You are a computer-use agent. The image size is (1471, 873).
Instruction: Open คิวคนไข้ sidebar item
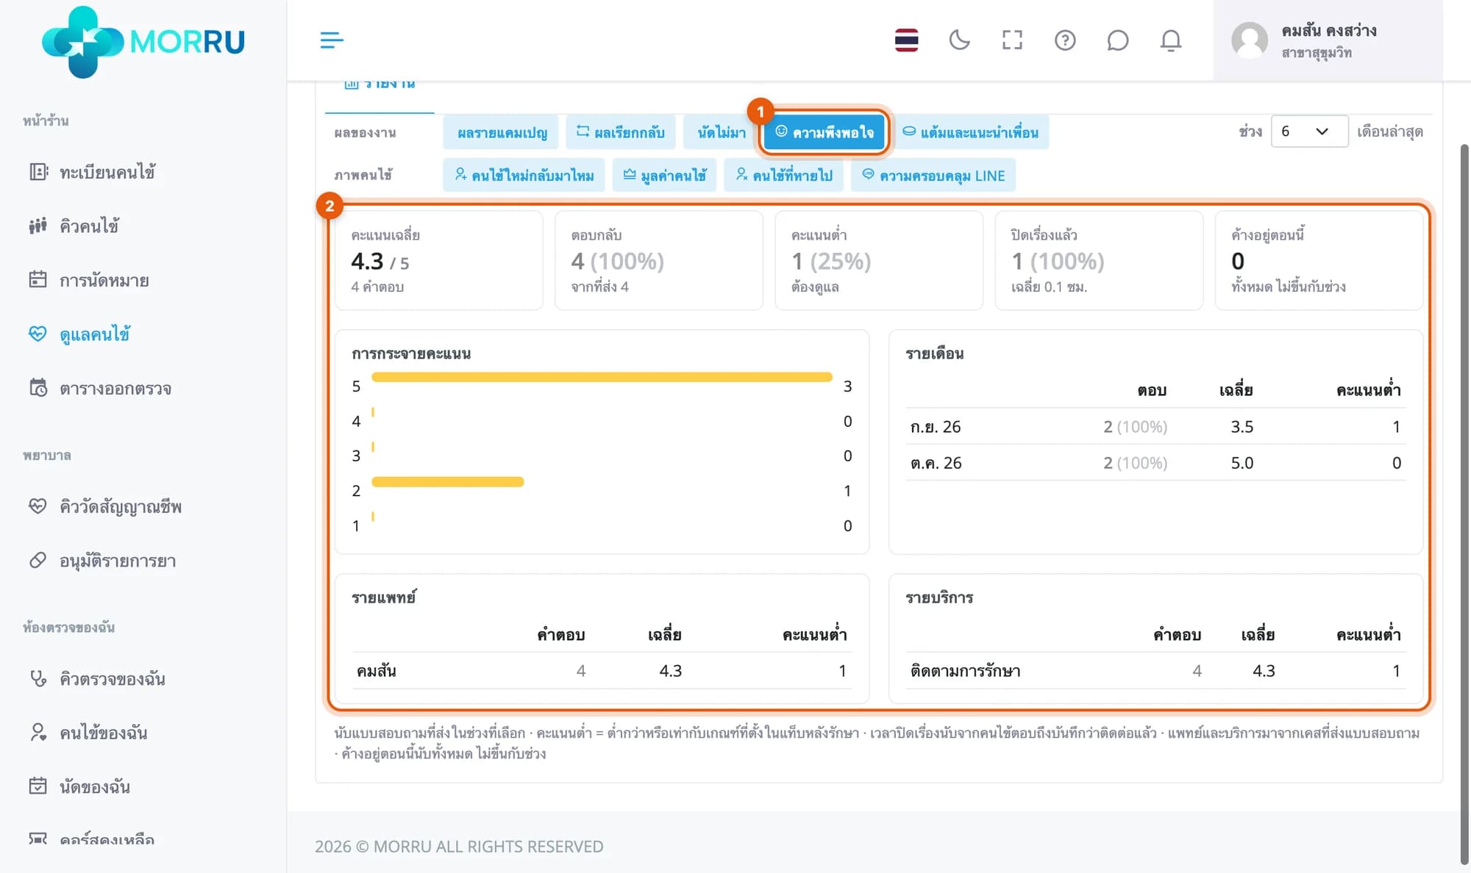click(x=89, y=226)
